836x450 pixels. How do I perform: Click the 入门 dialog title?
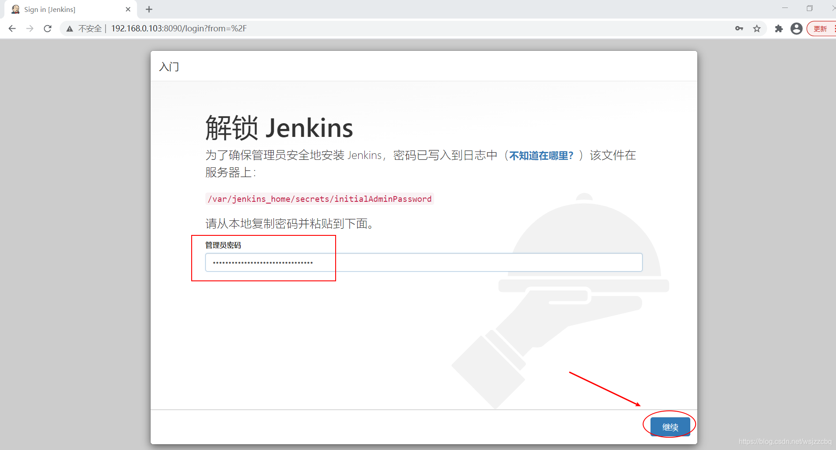point(169,67)
